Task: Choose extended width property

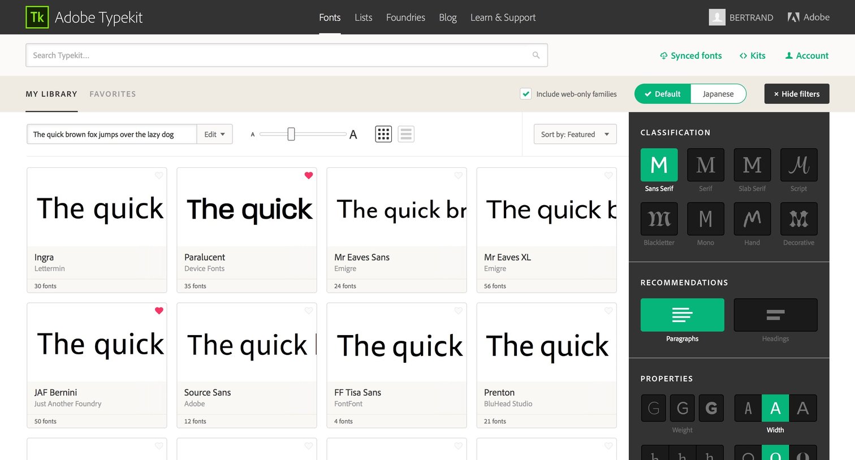Action: [803, 408]
